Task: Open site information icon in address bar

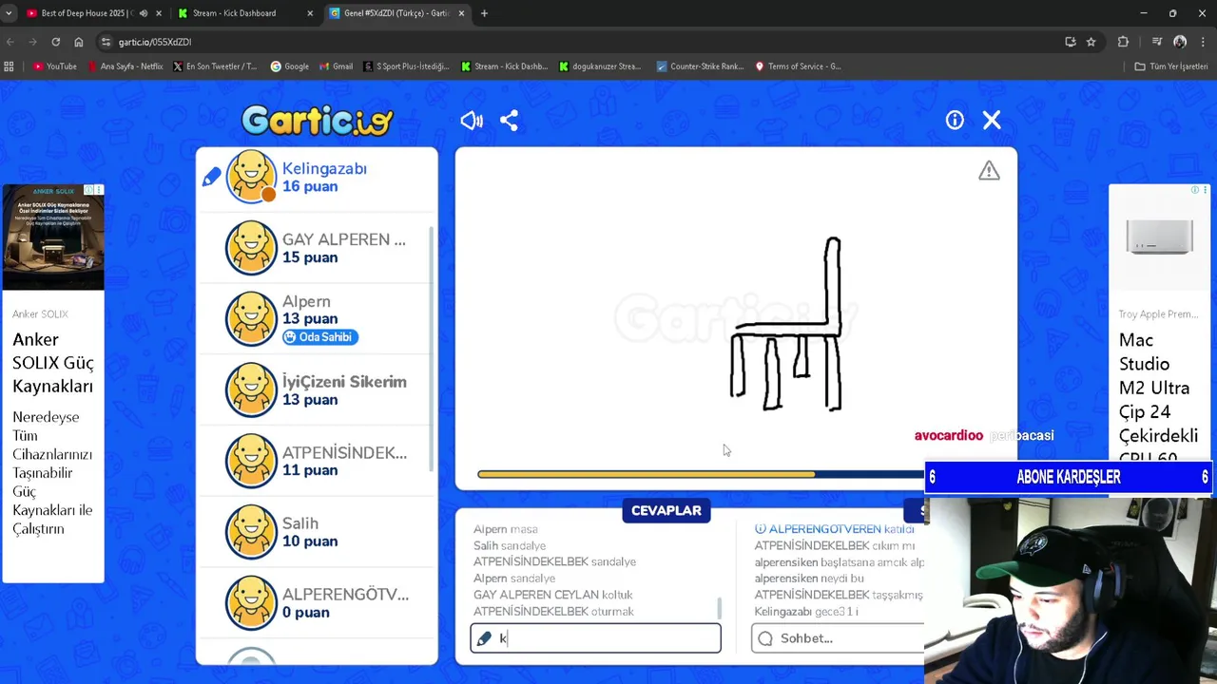Action: [106, 42]
